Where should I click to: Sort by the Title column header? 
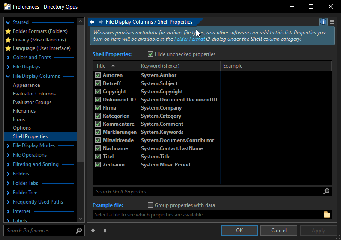click(x=116, y=66)
